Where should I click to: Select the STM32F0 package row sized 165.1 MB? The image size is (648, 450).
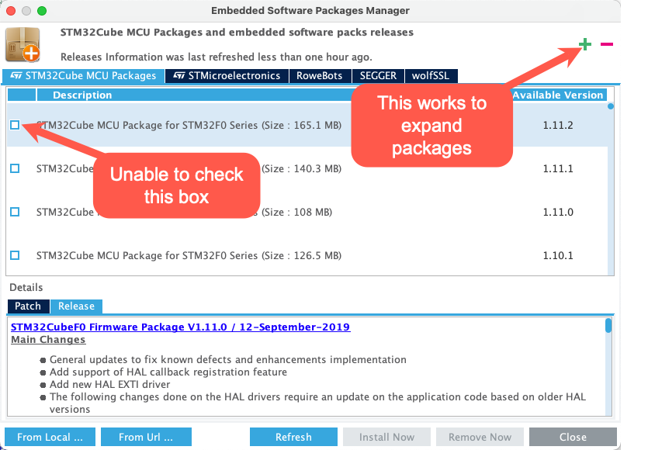(x=307, y=125)
